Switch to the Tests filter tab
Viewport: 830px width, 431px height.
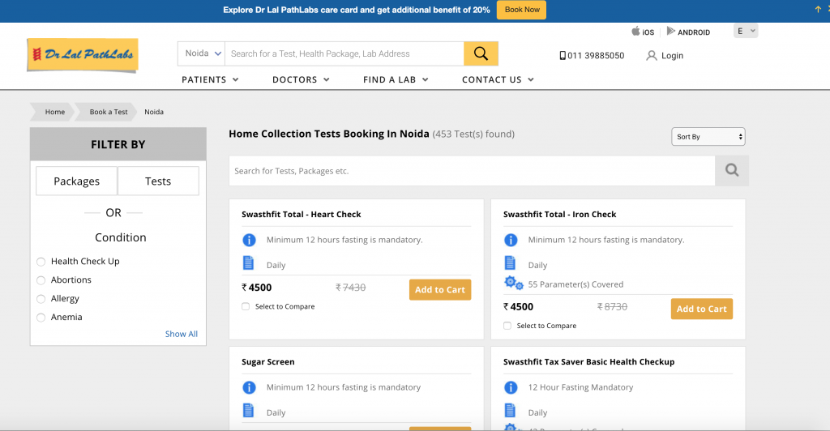click(x=158, y=181)
